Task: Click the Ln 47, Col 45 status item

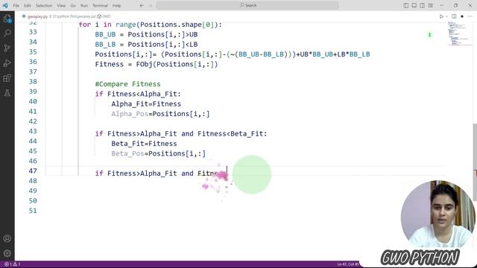Action: [348, 264]
